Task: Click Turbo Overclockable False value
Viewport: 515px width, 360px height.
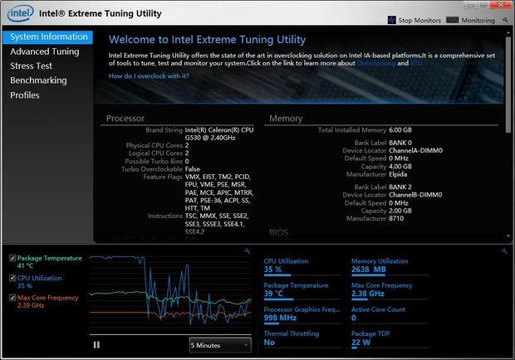Action: [192, 169]
